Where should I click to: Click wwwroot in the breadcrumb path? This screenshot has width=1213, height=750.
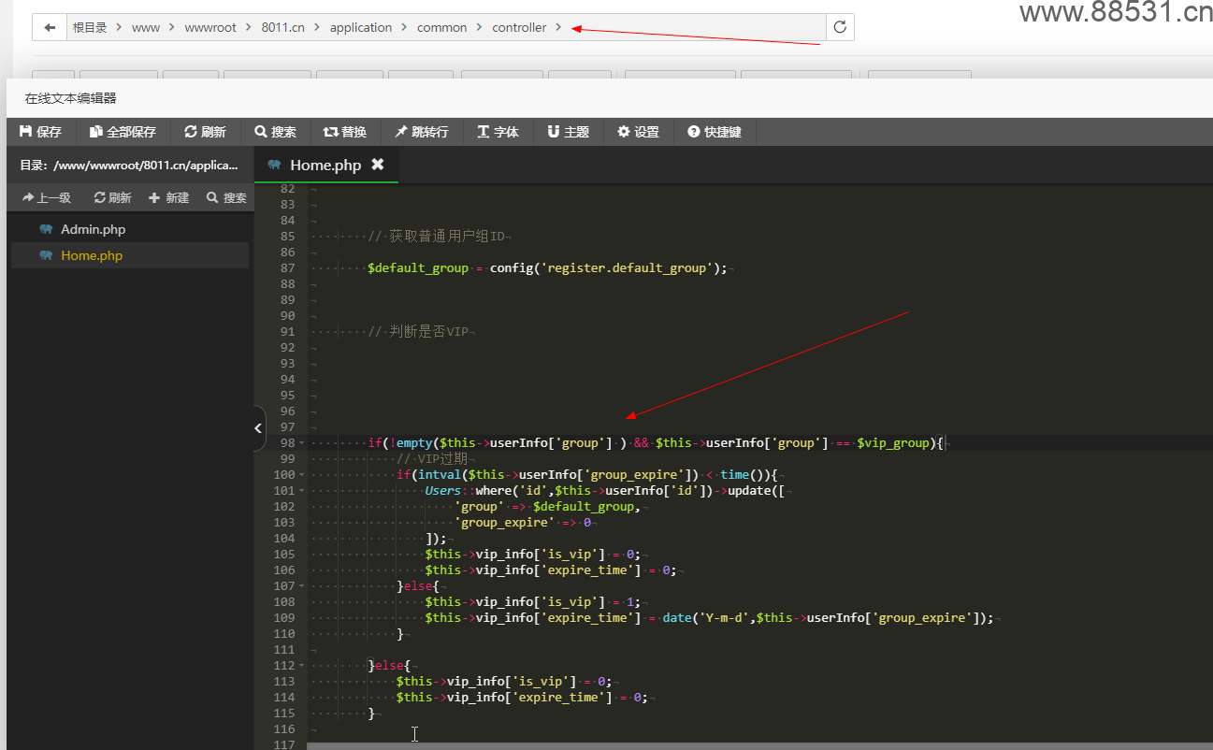point(210,27)
